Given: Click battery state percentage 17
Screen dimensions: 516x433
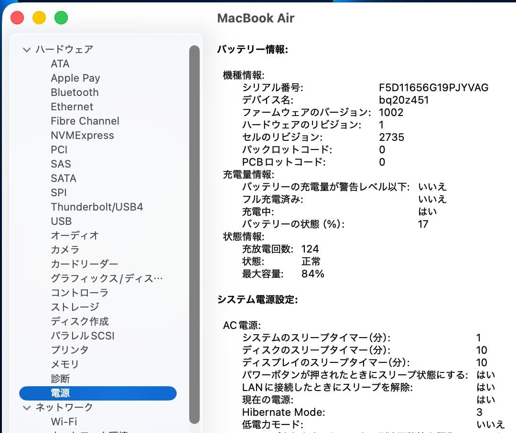Looking at the screenshot, I should 423,224.
